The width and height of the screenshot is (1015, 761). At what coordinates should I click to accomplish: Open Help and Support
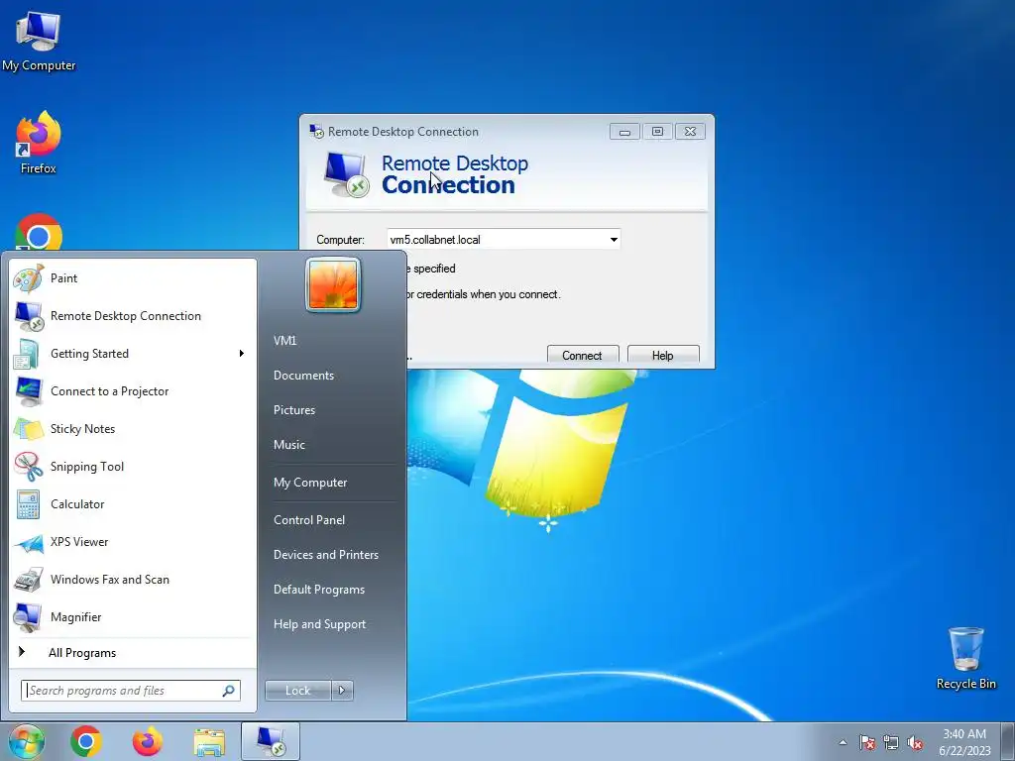coord(320,624)
